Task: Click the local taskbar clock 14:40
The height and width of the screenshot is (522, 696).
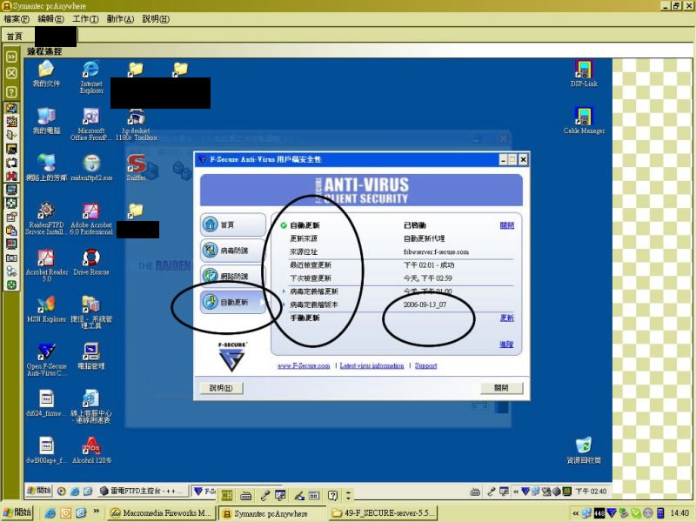Action: (679, 513)
